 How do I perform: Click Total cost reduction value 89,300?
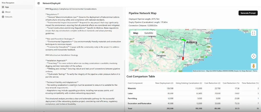point(218,108)
